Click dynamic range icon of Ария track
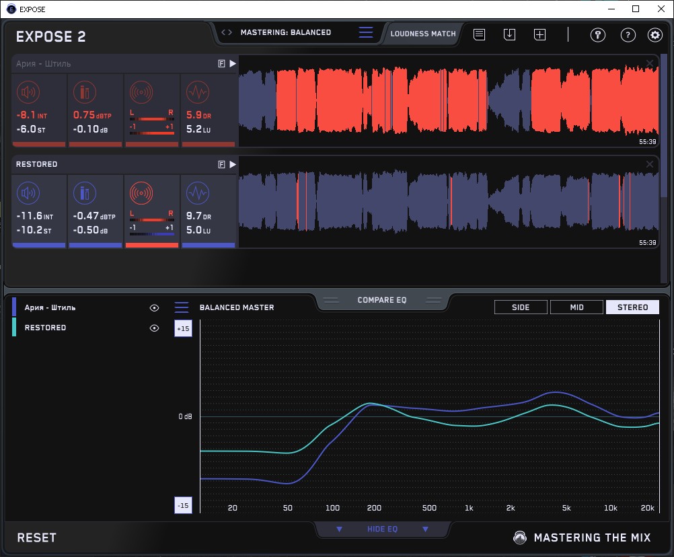Screen dimensions: 674x557 pyautogui.click(x=196, y=92)
